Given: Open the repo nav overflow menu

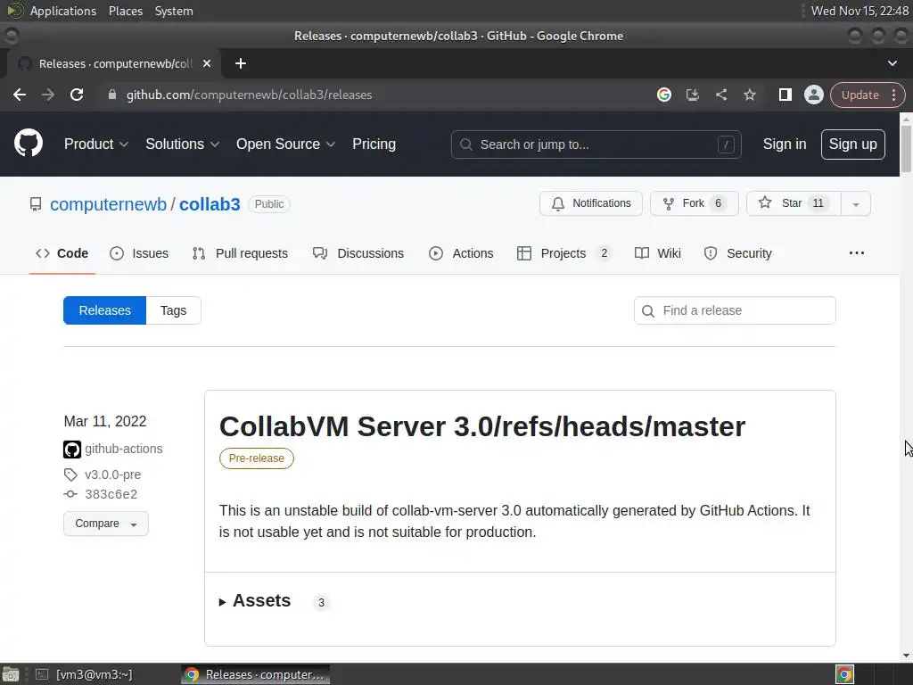Looking at the screenshot, I should tap(857, 252).
